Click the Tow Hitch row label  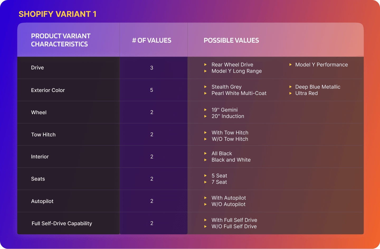tap(43, 135)
